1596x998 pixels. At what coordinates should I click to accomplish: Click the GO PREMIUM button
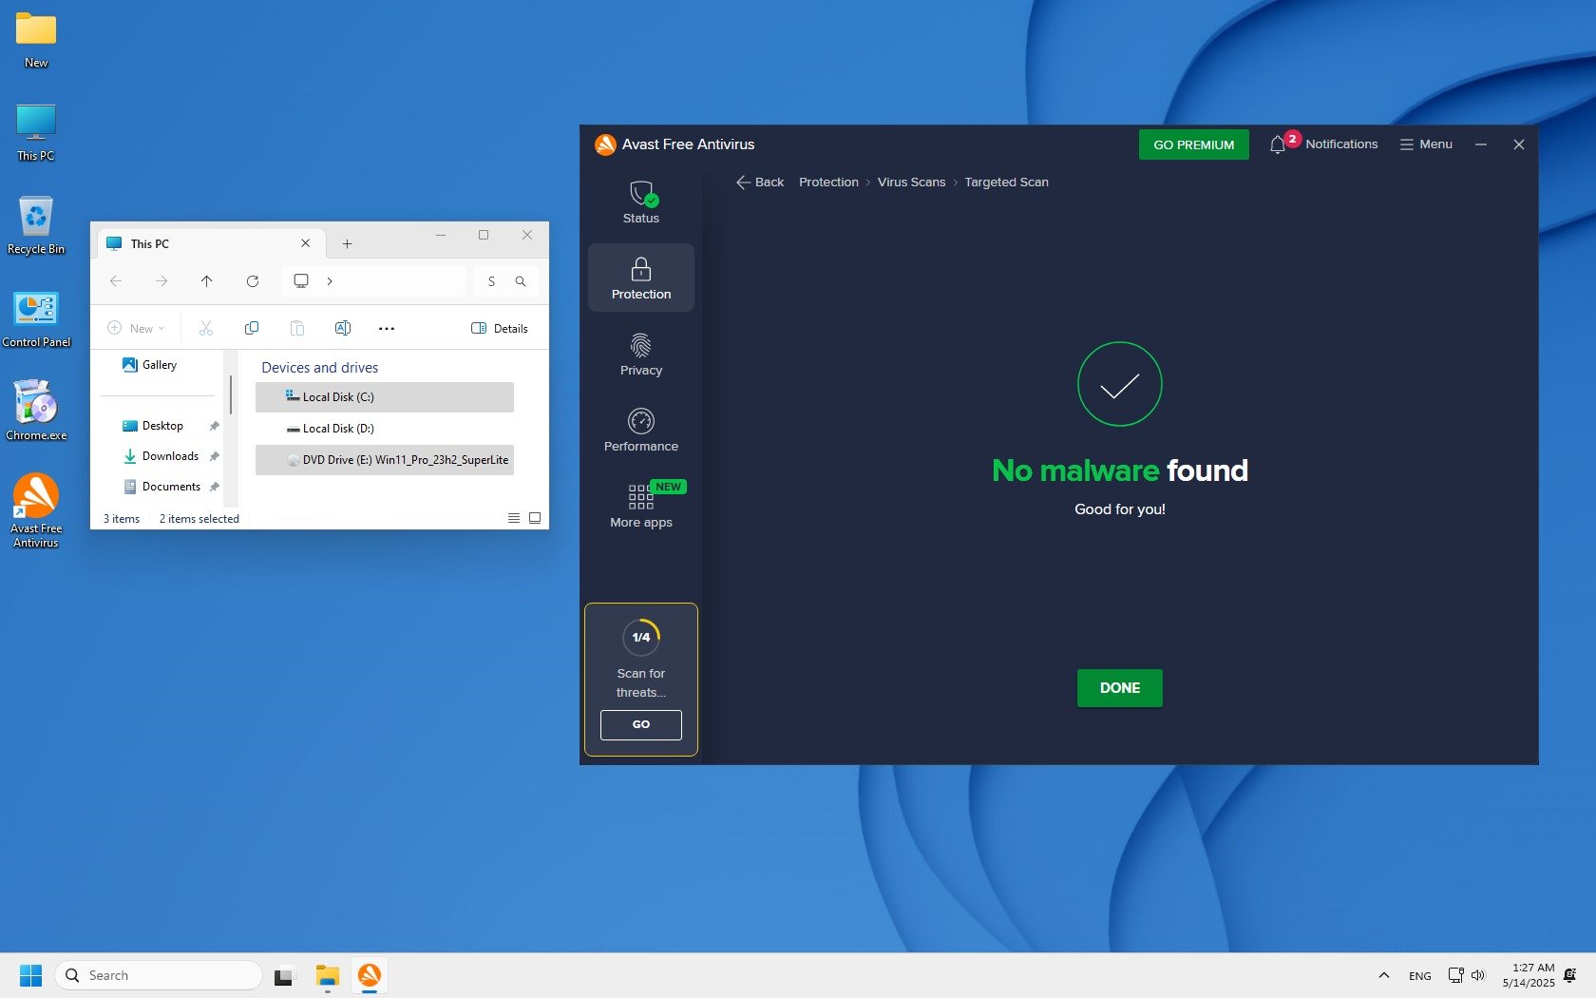click(1194, 144)
